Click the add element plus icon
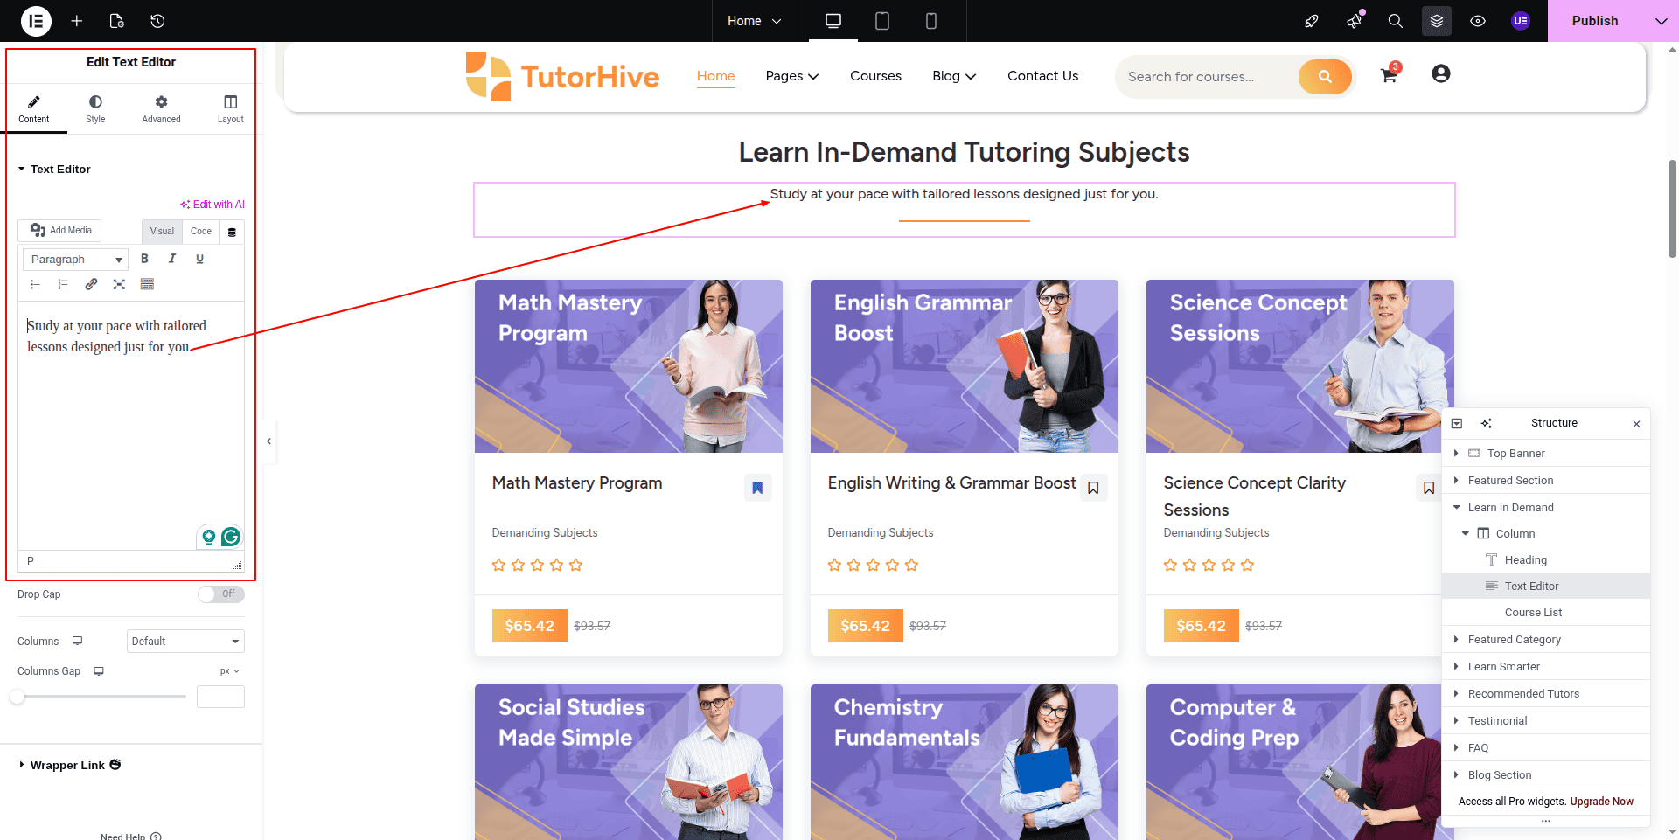Viewport: 1679px width, 840px height. [77, 21]
